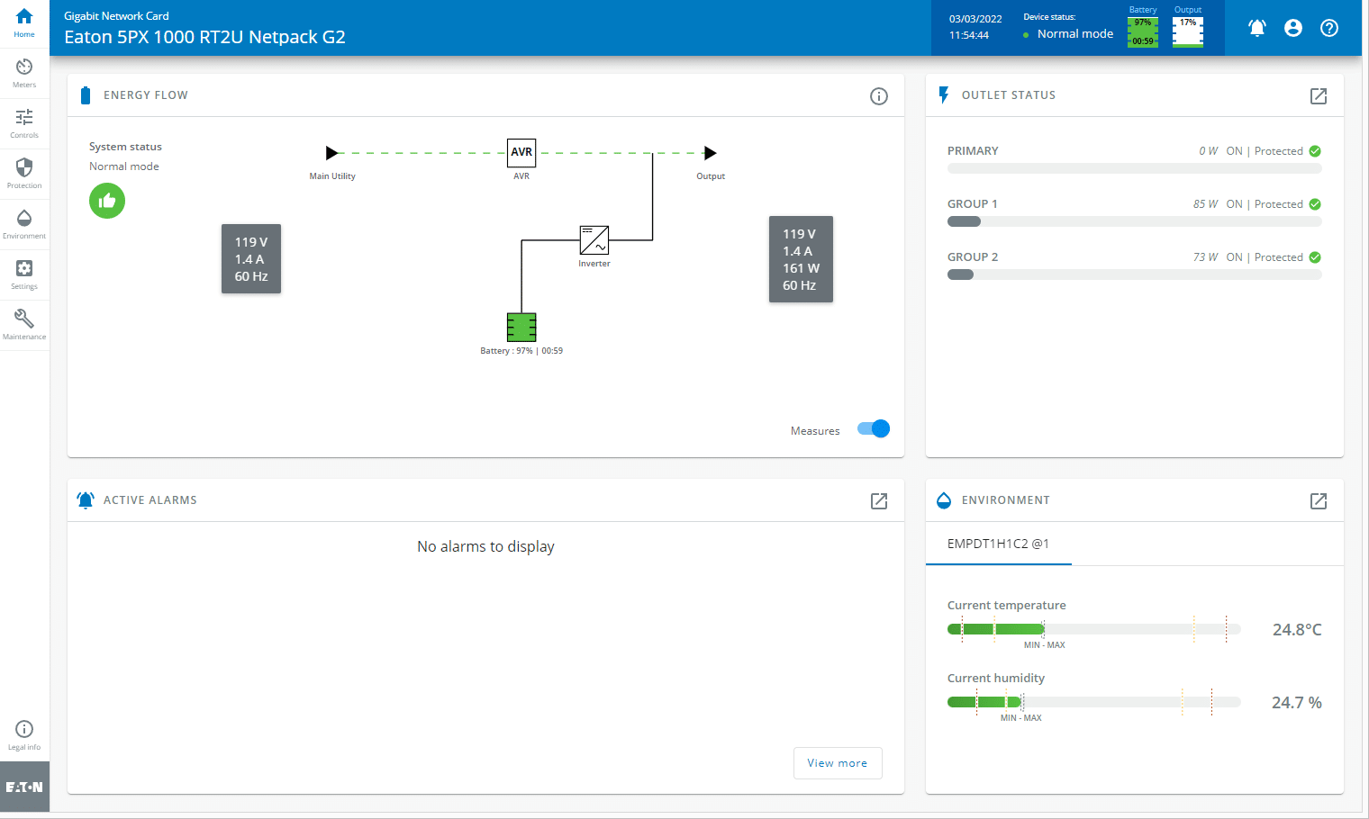This screenshot has height=819, width=1369.
Task: Open the Home page in the sidebar
Action: (24, 23)
